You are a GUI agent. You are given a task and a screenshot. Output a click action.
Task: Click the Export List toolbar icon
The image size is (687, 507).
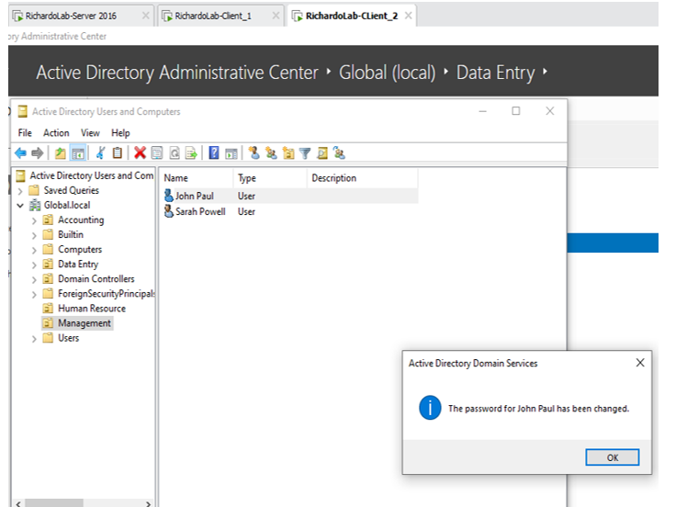pos(191,153)
